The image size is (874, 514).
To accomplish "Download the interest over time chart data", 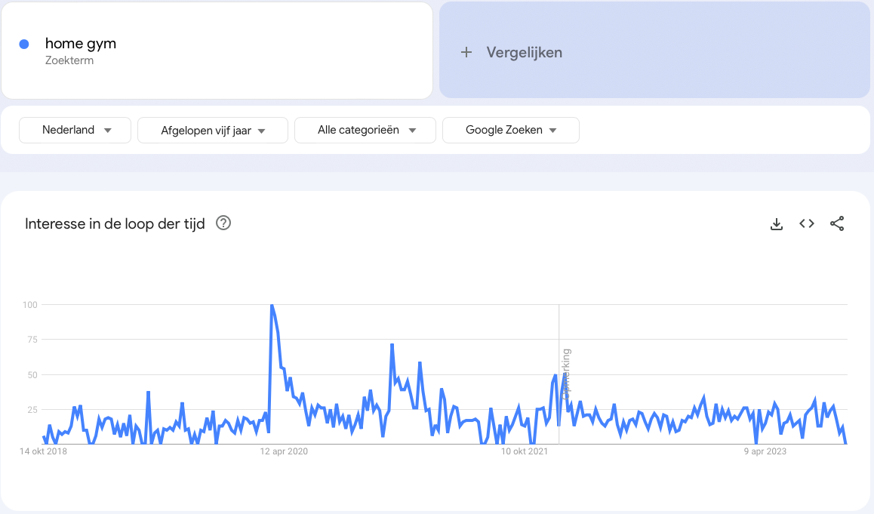I will click(x=776, y=223).
